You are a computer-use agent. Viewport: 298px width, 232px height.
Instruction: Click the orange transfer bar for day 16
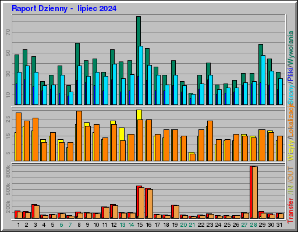click(150, 204)
